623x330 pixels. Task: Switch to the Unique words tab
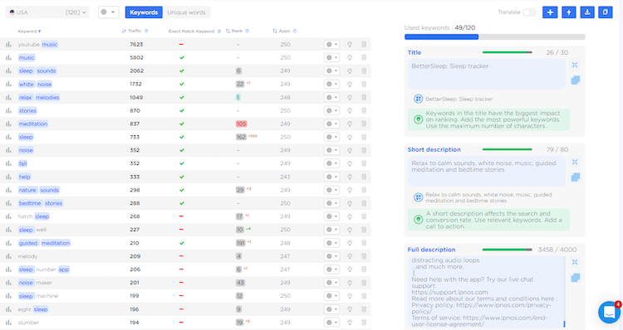point(186,12)
